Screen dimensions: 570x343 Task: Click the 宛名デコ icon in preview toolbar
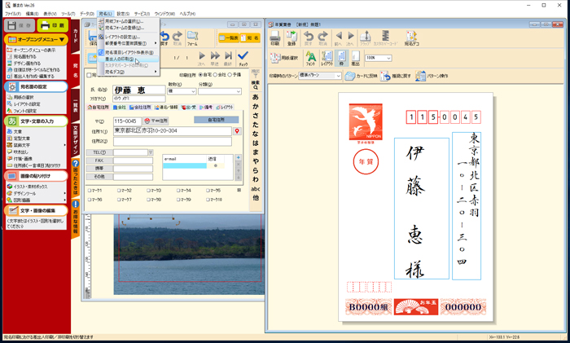(x=411, y=38)
